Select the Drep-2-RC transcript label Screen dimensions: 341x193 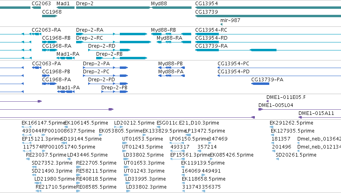[89, 38]
